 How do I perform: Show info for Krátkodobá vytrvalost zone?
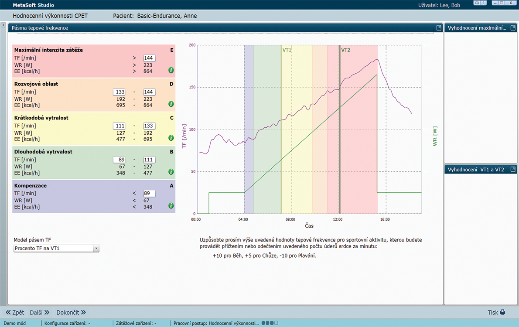coord(171,138)
